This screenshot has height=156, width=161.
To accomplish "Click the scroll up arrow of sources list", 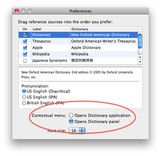I will pos(140,57).
